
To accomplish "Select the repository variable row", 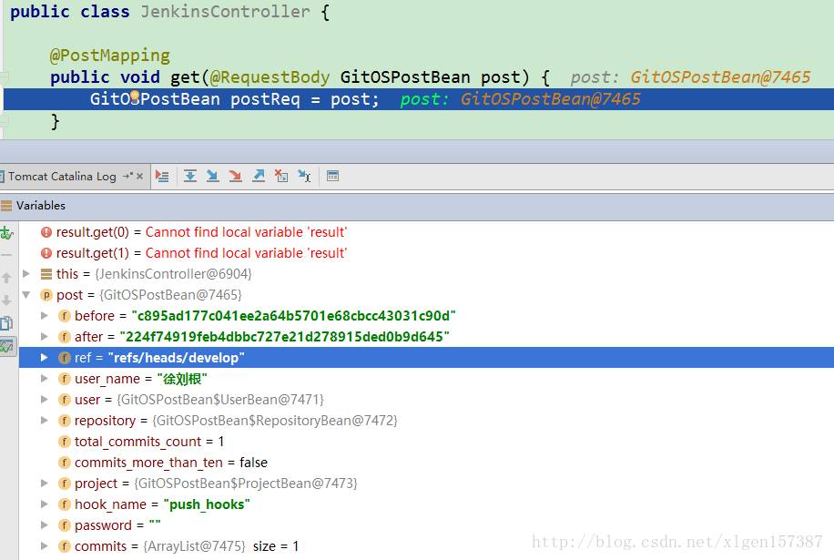I will click(x=426, y=421).
